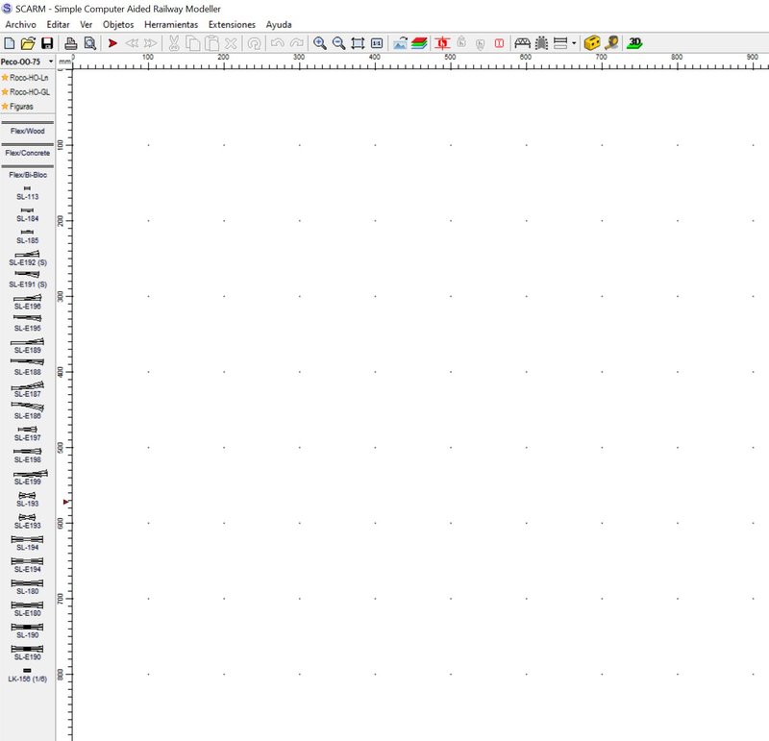Select the tape measure tool icon
This screenshot has width=769, height=741.
pyautogui.click(x=611, y=43)
